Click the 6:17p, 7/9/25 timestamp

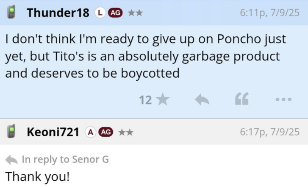coord(270,132)
